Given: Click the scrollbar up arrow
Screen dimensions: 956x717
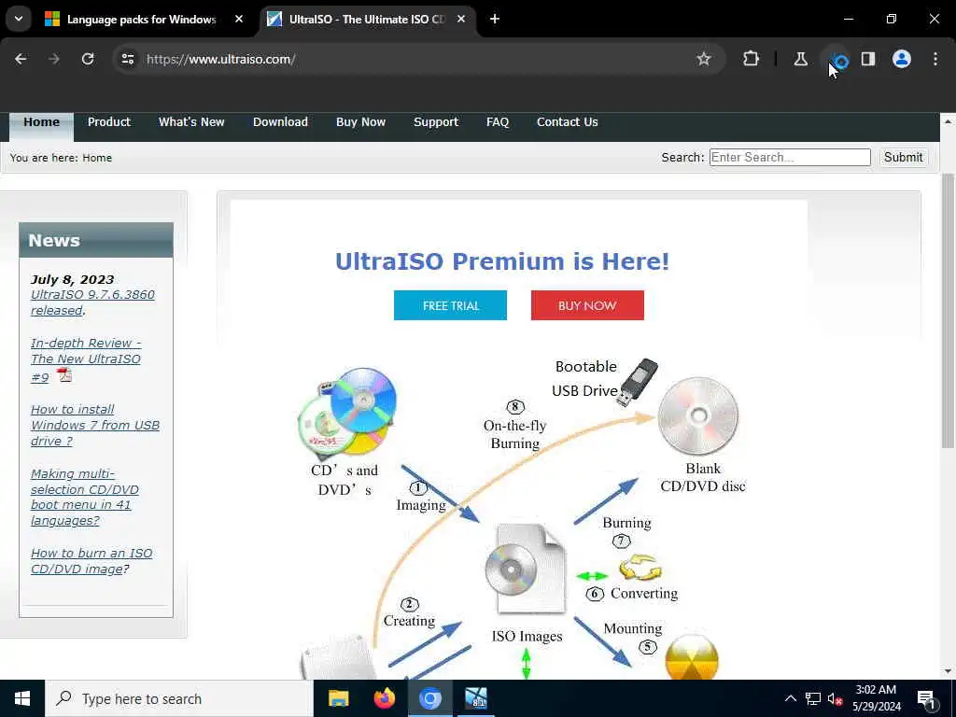Looking at the screenshot, I should click(x=948, y=121).
